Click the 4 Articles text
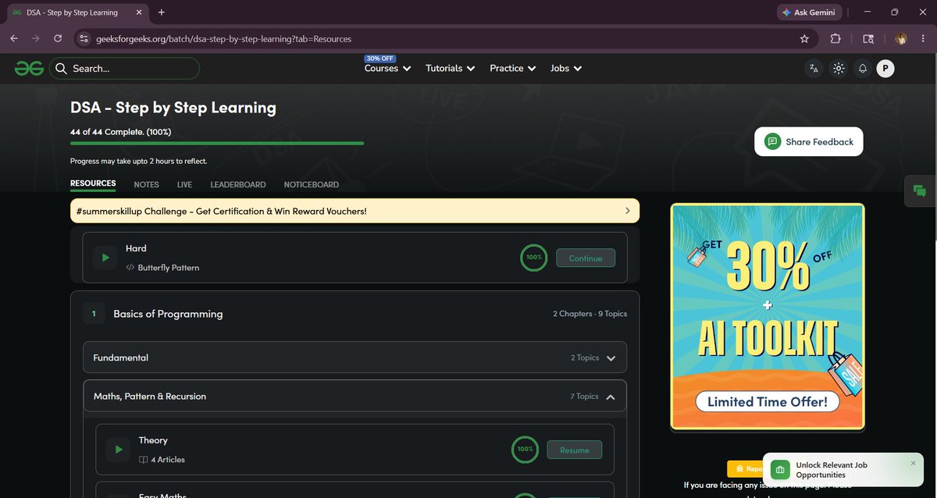The width and height of the screenshot is (937, 498). point(168,460)
